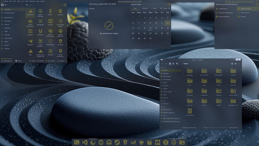Switch Dolphin to icons view mode
This screenshot has width=259, height=146.
(x=170, y=64)
